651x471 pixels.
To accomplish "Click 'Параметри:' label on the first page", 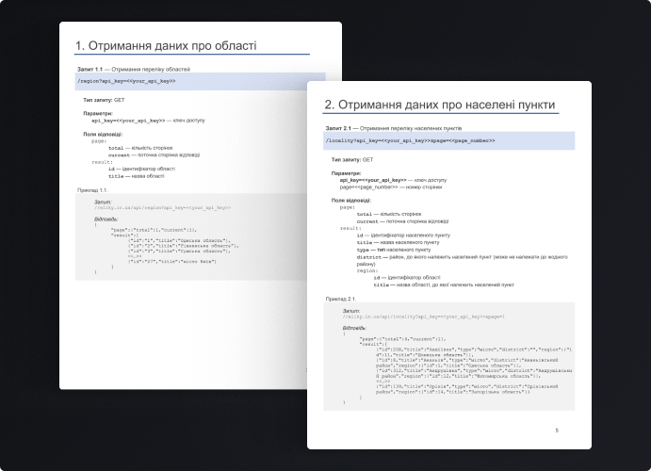I will [98, 113].
